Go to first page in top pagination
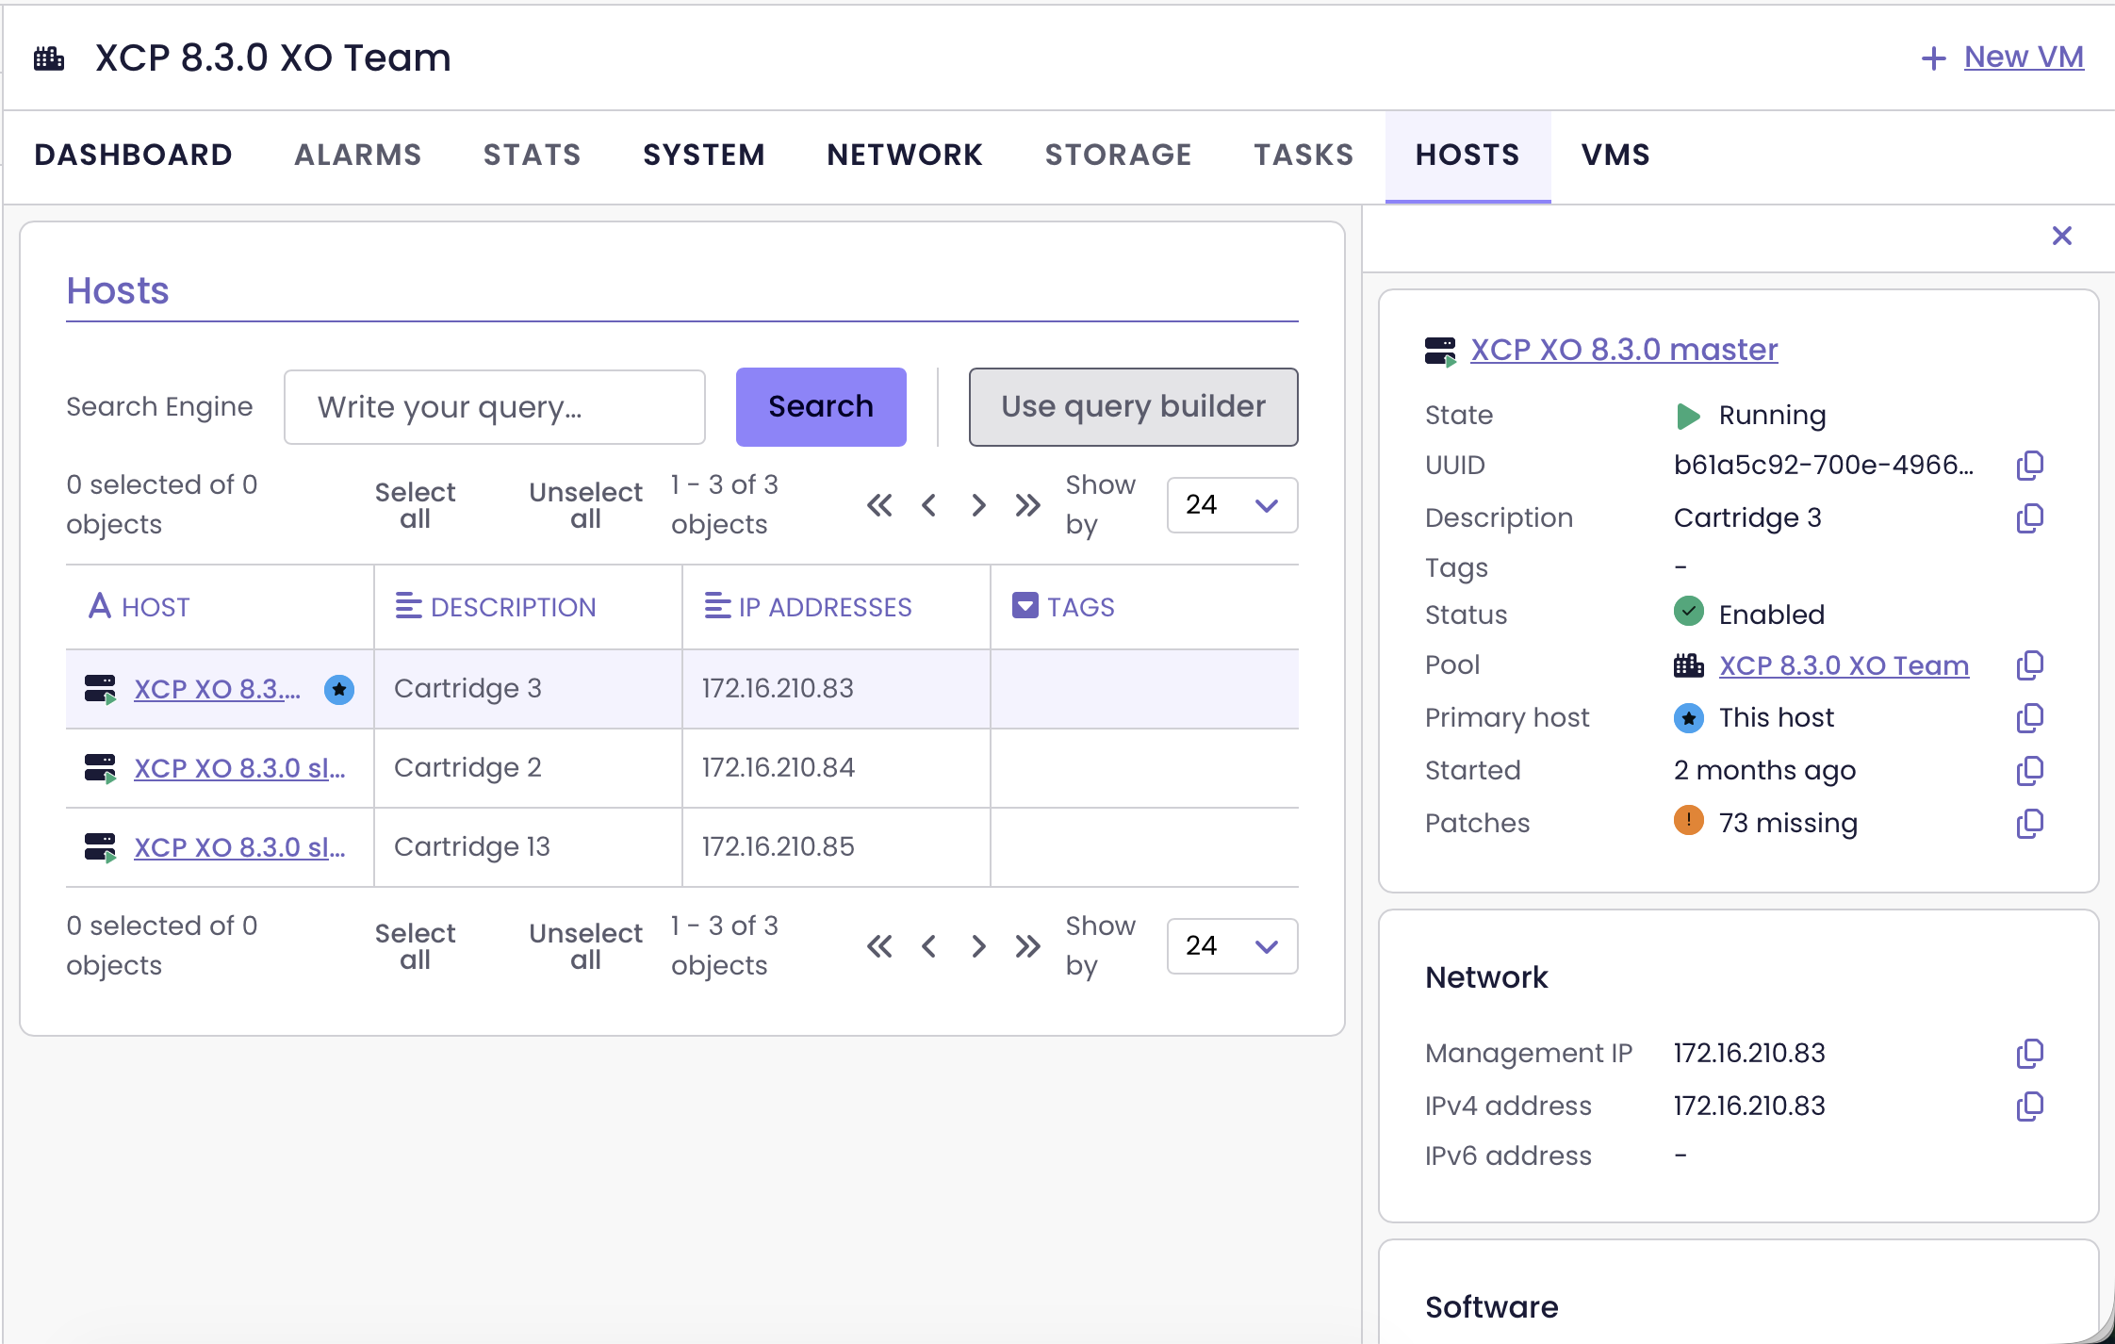The width and height of the screenshot is (2115, 1344). (x=879, y=505)
